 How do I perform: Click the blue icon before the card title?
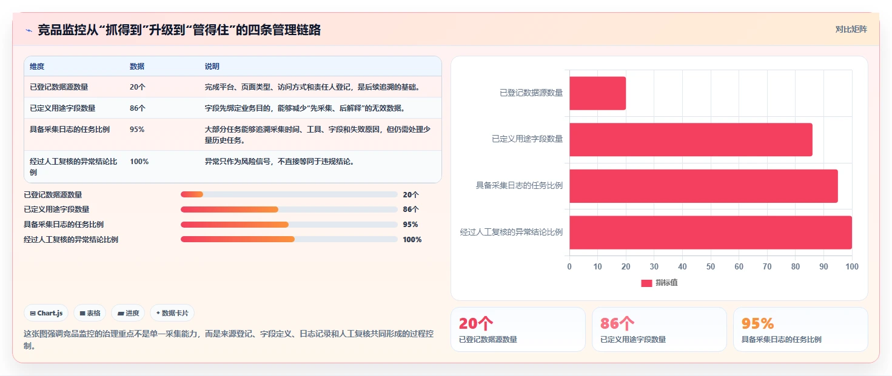pos(29,30)
